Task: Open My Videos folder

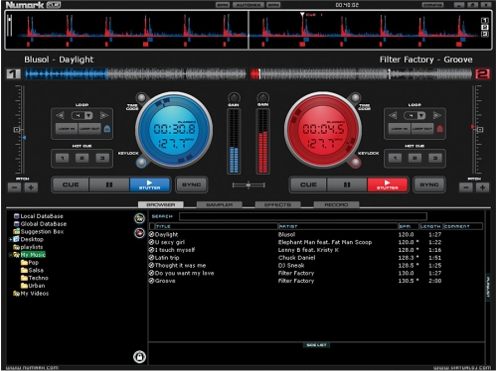Action: point(35,294)
